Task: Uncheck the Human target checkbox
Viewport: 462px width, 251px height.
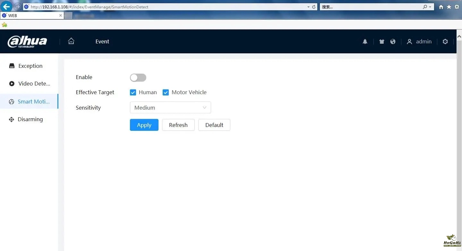Action: coord(133,93)
